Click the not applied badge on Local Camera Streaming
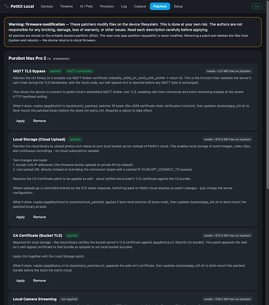This screenshot has height=305, width=269. click(x=69, y=299)
